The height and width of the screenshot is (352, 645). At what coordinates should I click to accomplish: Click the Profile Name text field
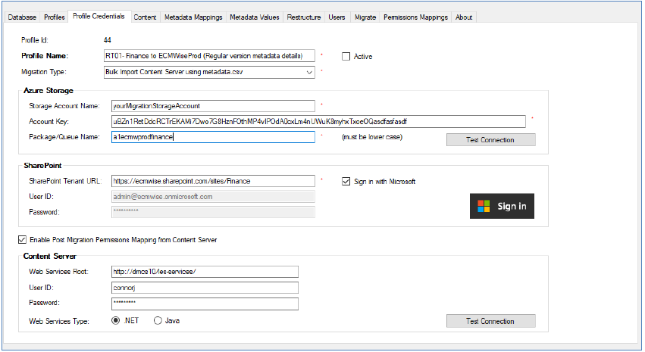(208, 56)
